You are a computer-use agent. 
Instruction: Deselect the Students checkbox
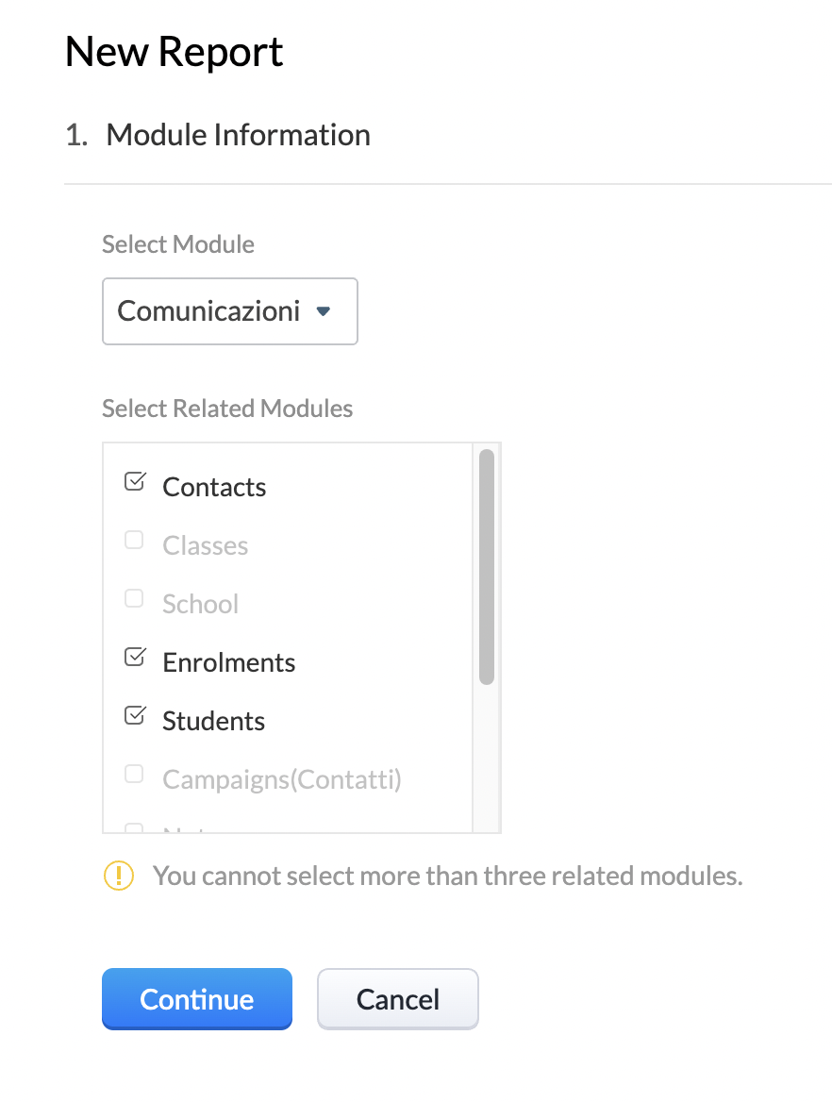(x=135, y=716)
